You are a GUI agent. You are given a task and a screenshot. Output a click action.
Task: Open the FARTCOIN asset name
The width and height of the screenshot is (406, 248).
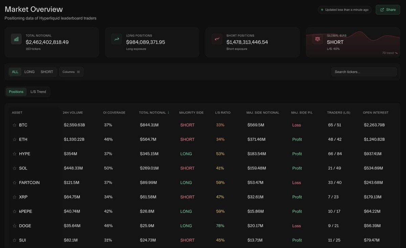pos(29,183)
